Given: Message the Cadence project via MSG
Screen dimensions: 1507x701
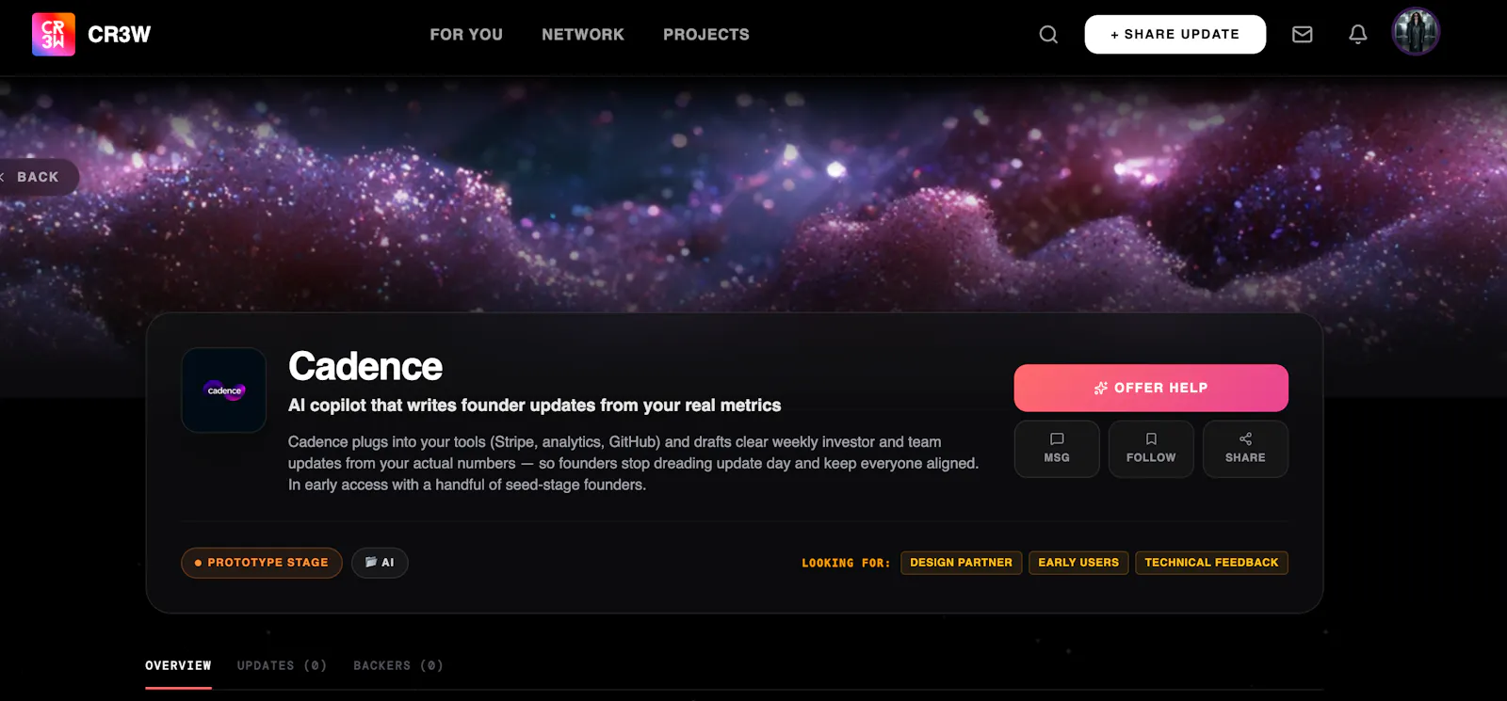Looking at the screenshot, I should click(1057, 449).
